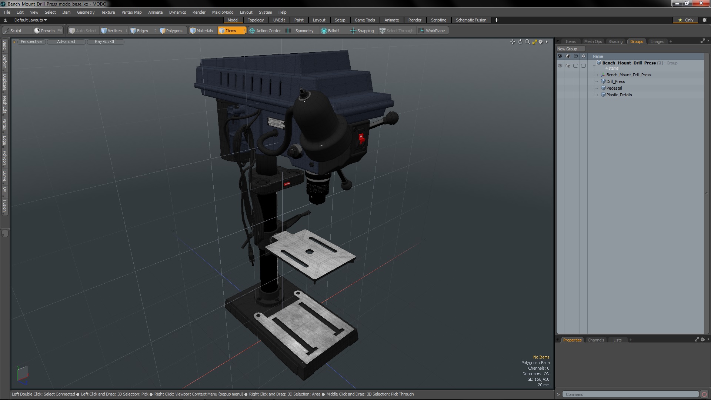This screenshot has width=711, height=400.
Task: Open the Geometry menu
Action: pos(86,12)
